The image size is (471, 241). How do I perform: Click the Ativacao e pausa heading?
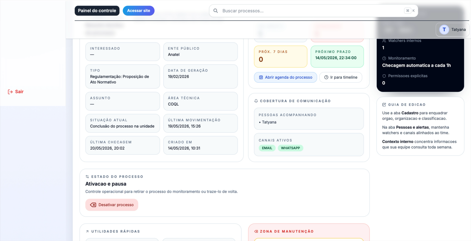(106, 184)
